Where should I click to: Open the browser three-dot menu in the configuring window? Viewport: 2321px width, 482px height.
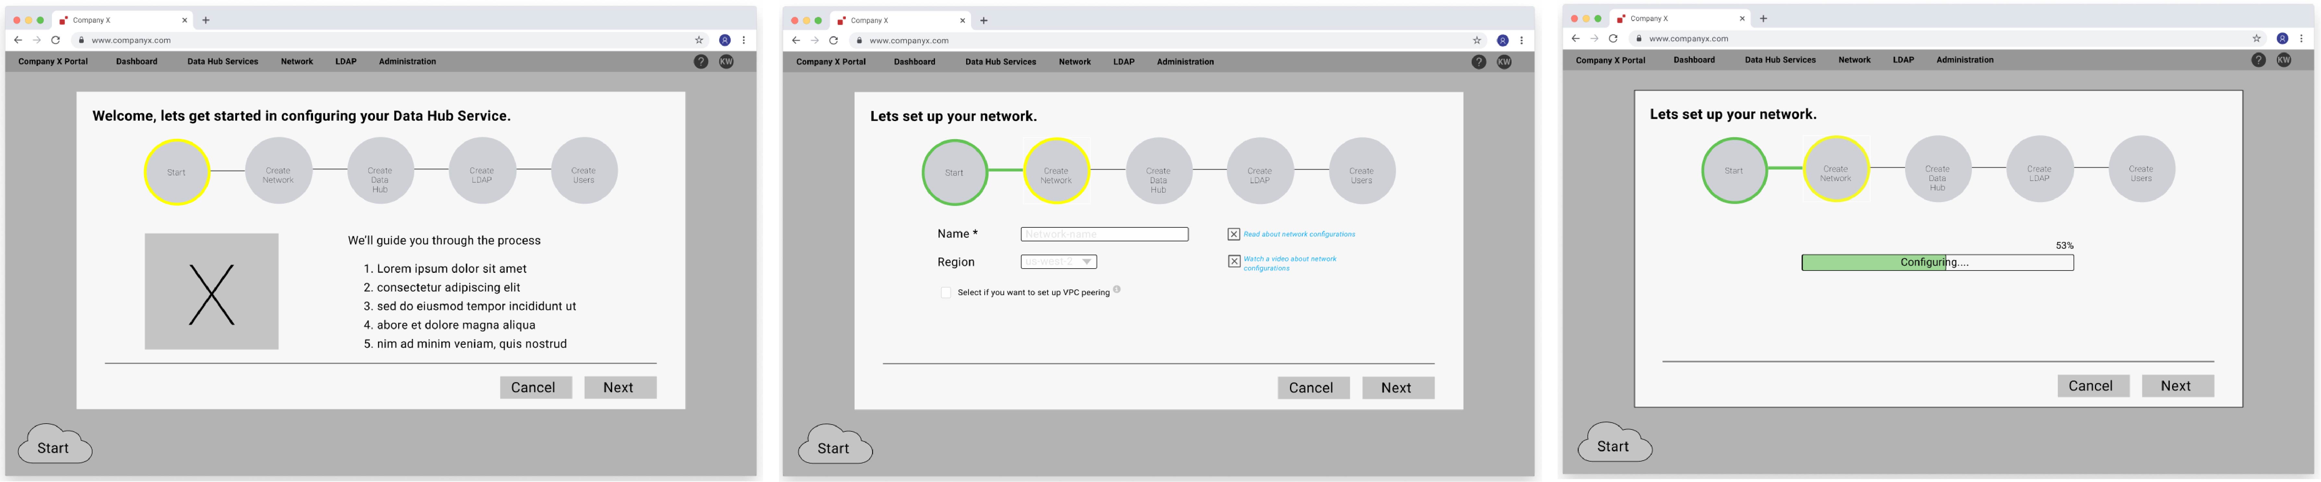2301,39
